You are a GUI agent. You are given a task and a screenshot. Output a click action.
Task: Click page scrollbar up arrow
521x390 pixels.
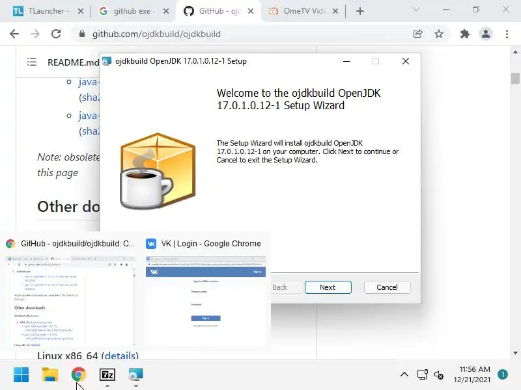515,52
